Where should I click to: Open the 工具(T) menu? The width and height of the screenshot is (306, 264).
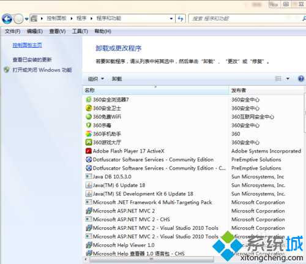pos(80,31)
